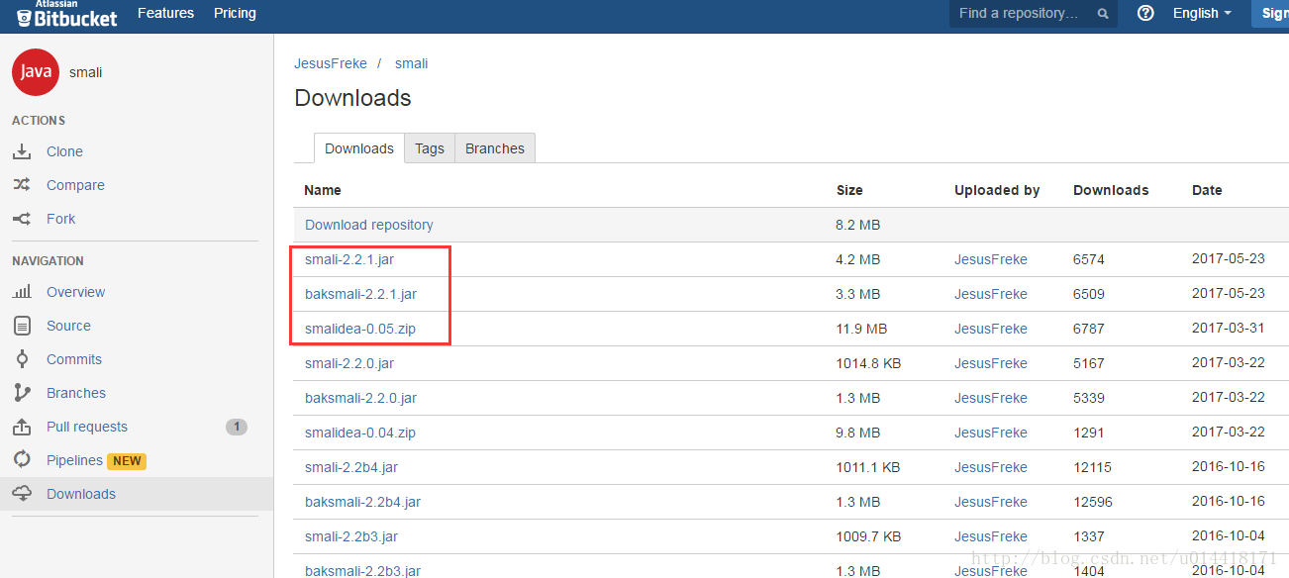The height and width of the screenshot is (578, 1289).
Task: Open the English language dropdown
Action: tap(1202, 13)
